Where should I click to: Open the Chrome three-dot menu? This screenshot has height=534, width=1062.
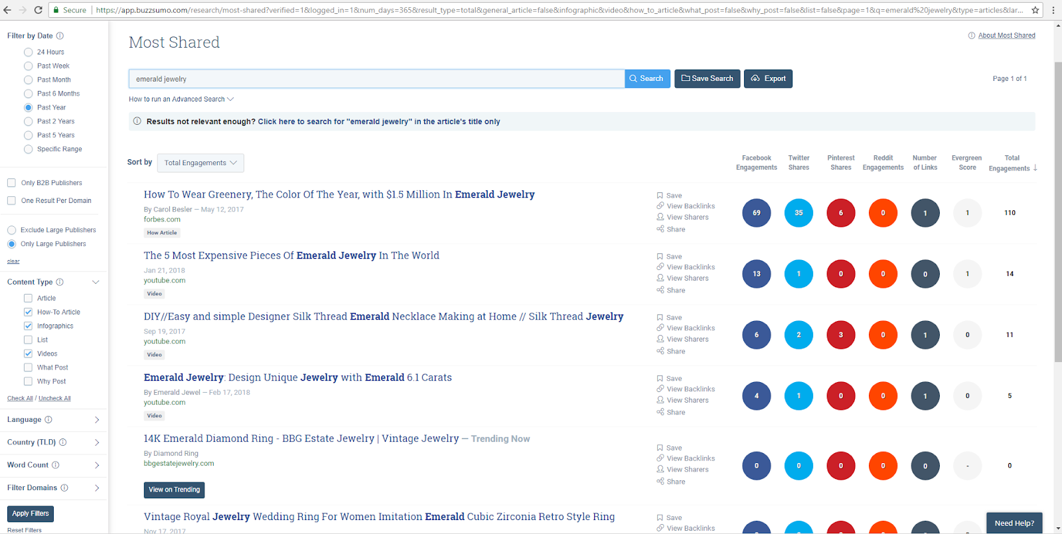tap(1053, 10)
